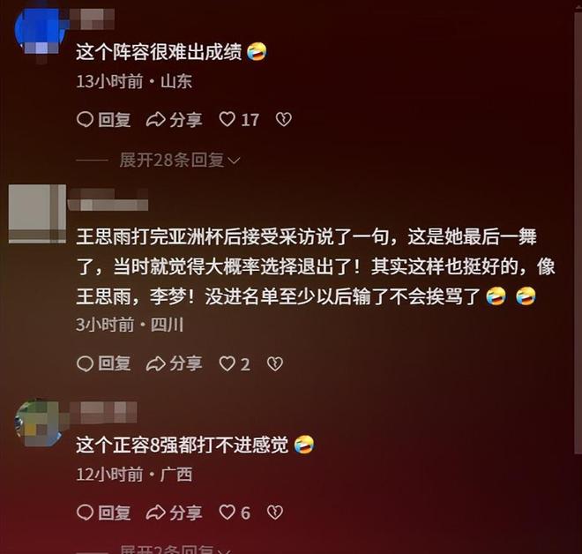Click chevron next to 展开28条回复
The height and width of the screenshot is (554, 582).
(x=234, y=161)
